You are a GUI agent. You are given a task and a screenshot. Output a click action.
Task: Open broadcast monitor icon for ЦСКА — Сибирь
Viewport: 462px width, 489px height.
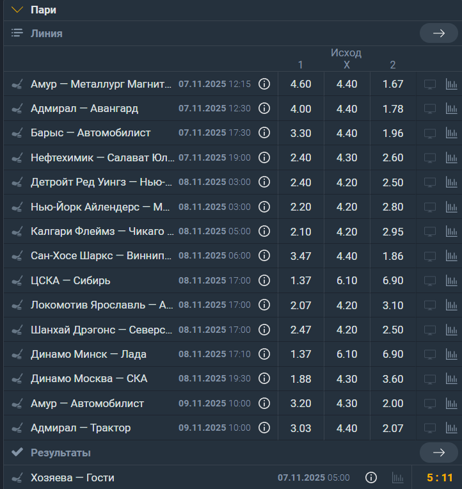click(430, 280)
